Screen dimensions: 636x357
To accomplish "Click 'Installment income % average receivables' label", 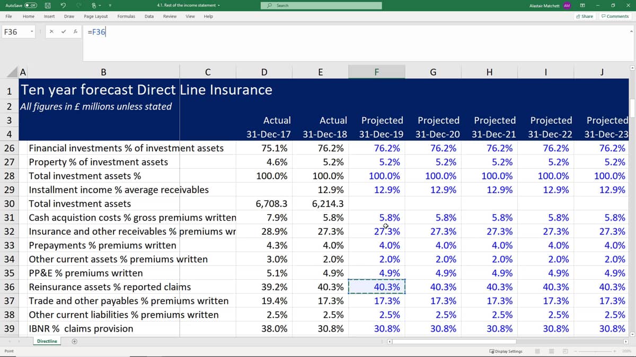I will pyautogui.click(x=119, y=190).
